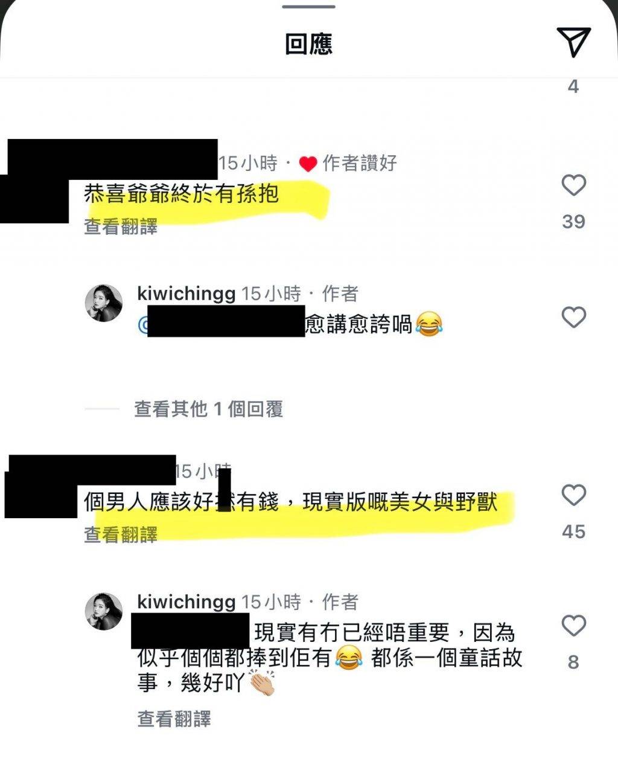
Task: Like kiwichingg's 愈講愈誇喎 reply
Action: click(x=573, y=317)
